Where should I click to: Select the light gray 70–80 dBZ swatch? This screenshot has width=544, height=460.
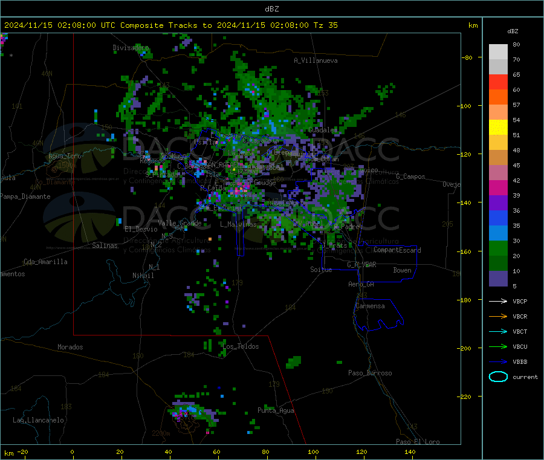498,52
